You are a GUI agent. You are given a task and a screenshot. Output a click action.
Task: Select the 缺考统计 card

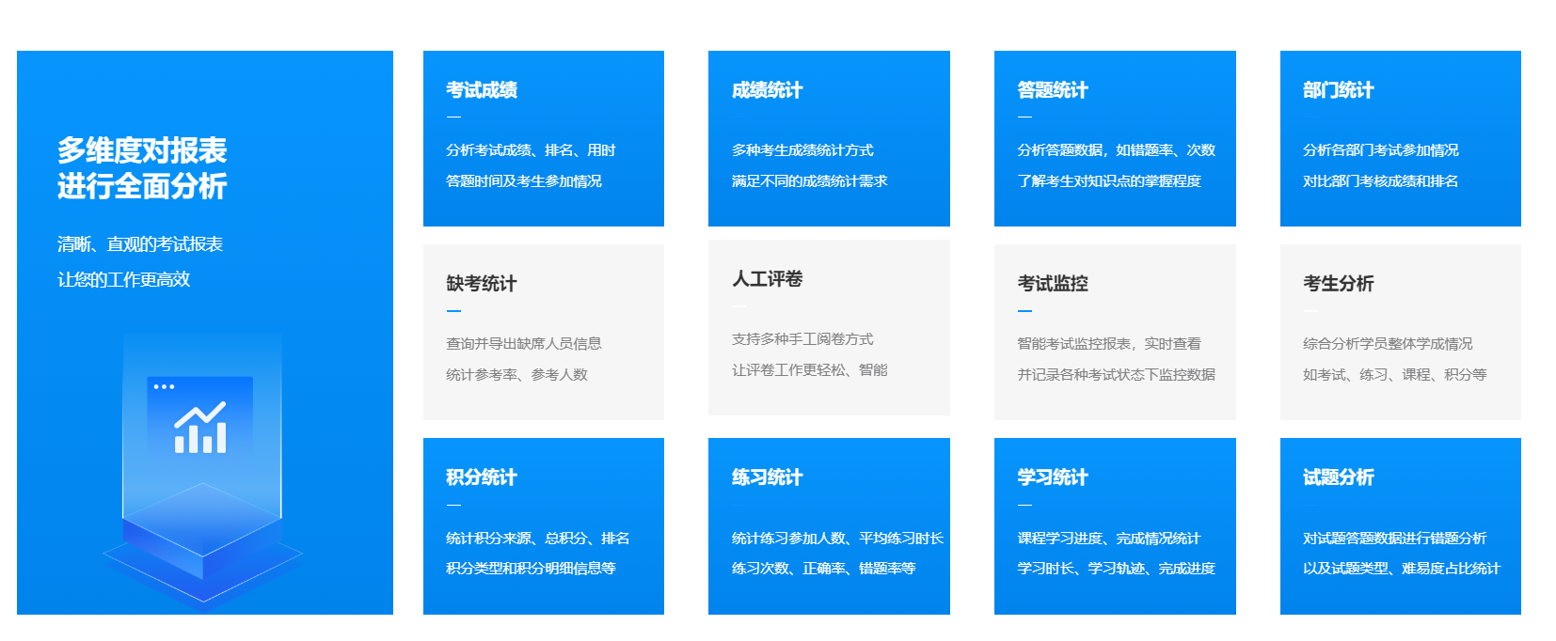click(x=543, y=332)
